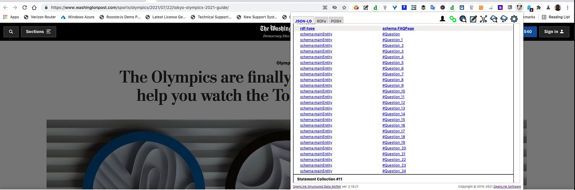
Task: Click the network graph nodes icon
Action: coord(483,19)
